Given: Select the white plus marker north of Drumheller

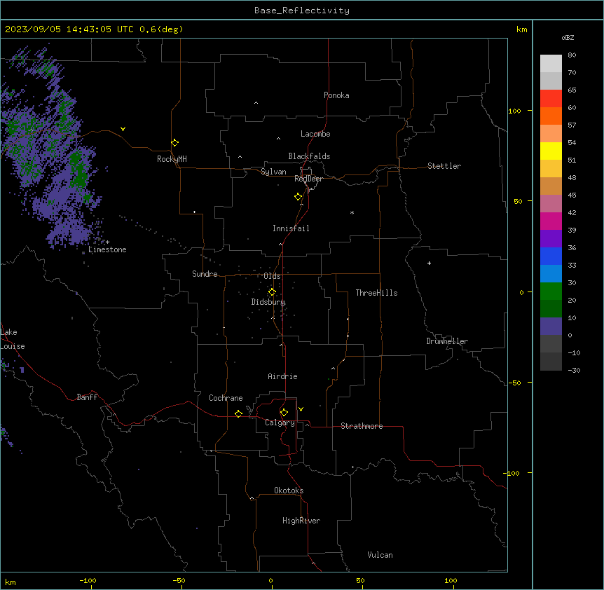Looking at the screenshot, I should coord(429,263).
